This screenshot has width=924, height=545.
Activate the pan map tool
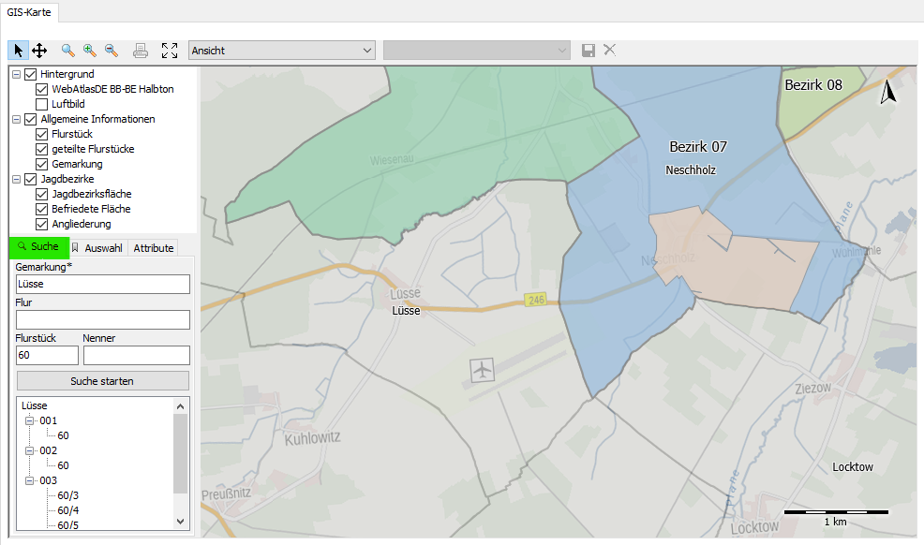[x=39, y=51]
